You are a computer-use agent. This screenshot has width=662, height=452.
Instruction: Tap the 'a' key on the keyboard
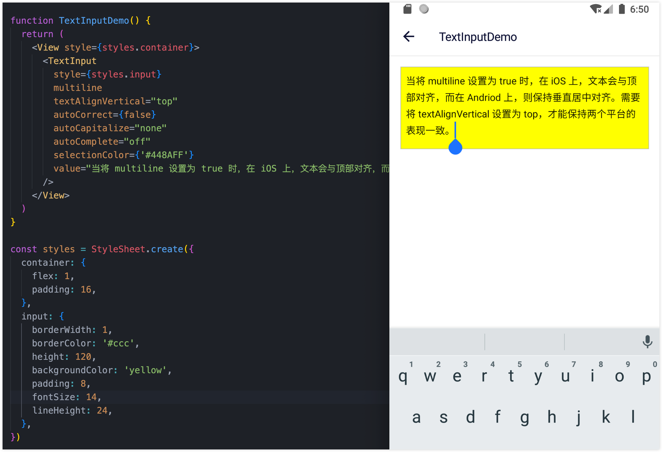pyautogui.click(x=416, y=417)
